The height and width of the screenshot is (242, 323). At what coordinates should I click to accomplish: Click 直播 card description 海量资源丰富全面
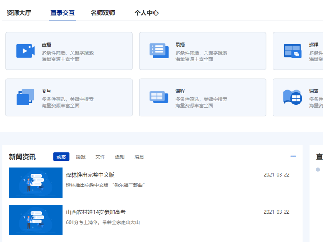[x=60, y=59]
